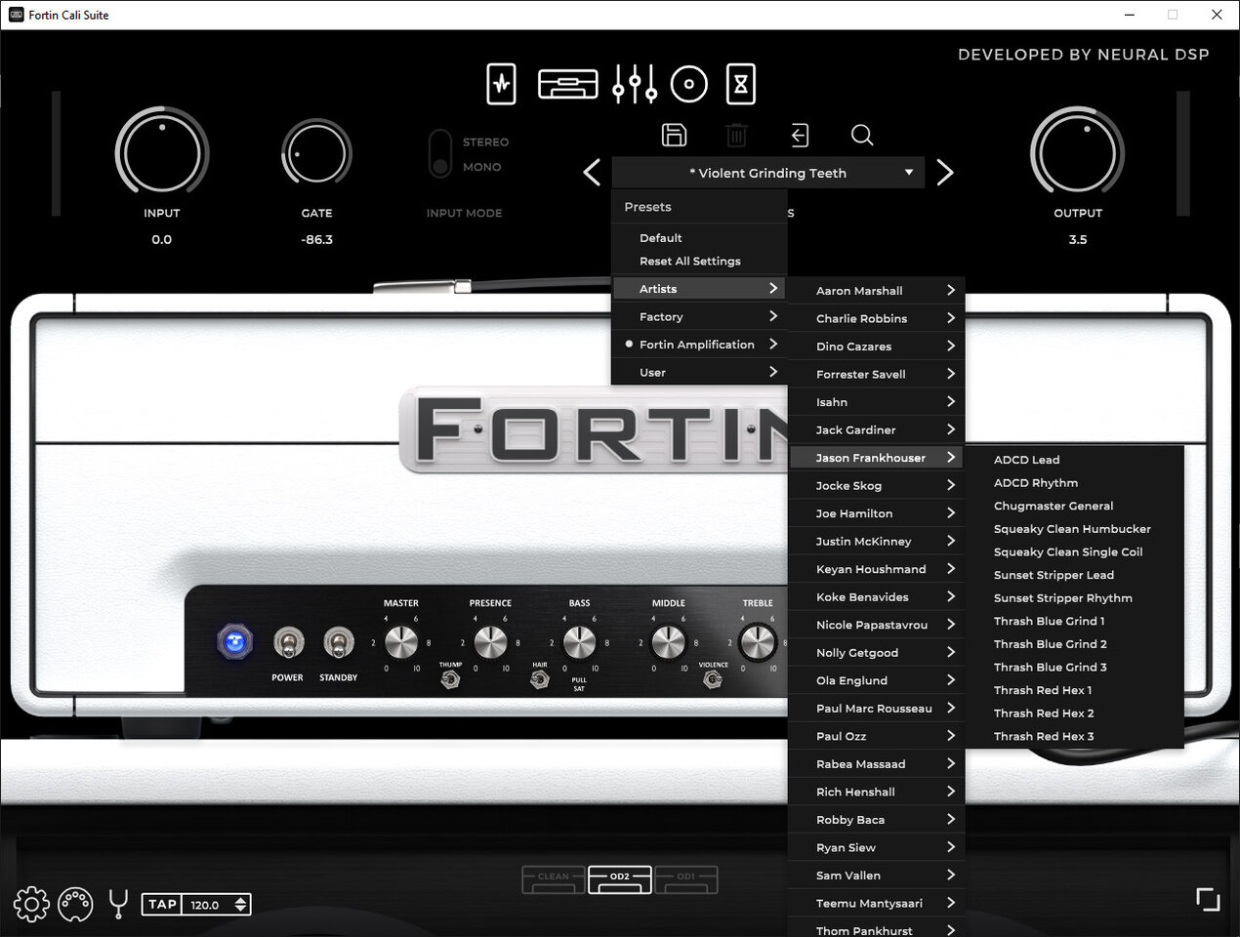Select Jason Frankhouser artist entry
The height and width of the screenshot is (937, 1240).
pos(877,457)
